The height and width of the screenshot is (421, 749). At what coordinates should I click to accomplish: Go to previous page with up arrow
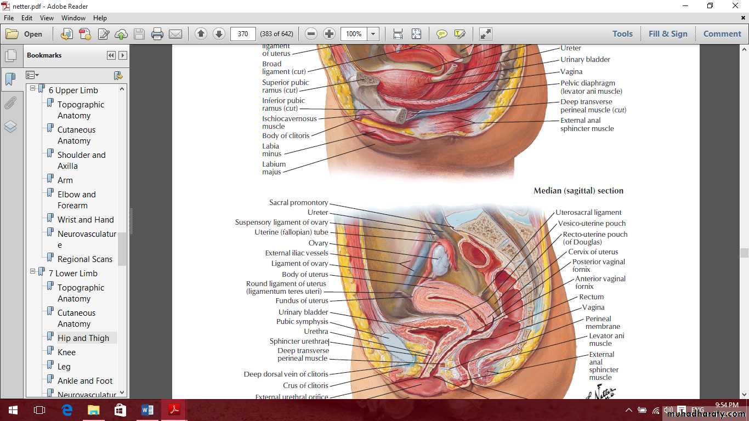[x=201, y=34]
